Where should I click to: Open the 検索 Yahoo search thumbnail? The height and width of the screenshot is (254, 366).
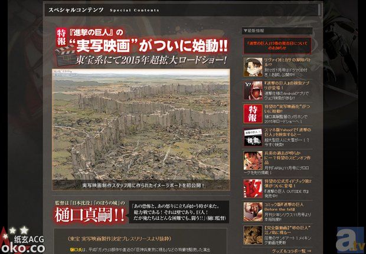coord(253,137)
